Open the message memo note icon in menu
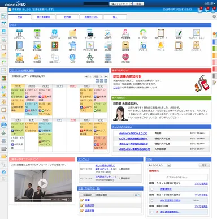 click(x=72, y=33)
